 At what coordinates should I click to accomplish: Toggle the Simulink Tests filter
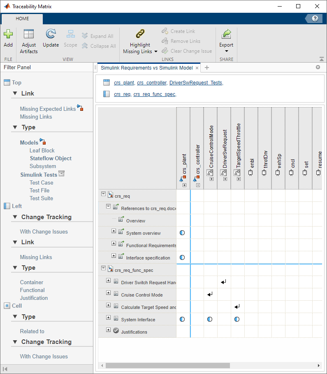39,175
